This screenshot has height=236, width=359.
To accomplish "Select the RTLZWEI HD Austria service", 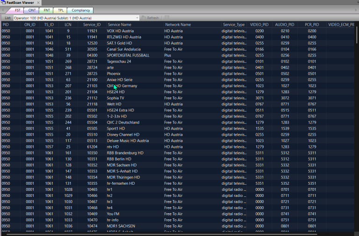I will click(124, 37).
